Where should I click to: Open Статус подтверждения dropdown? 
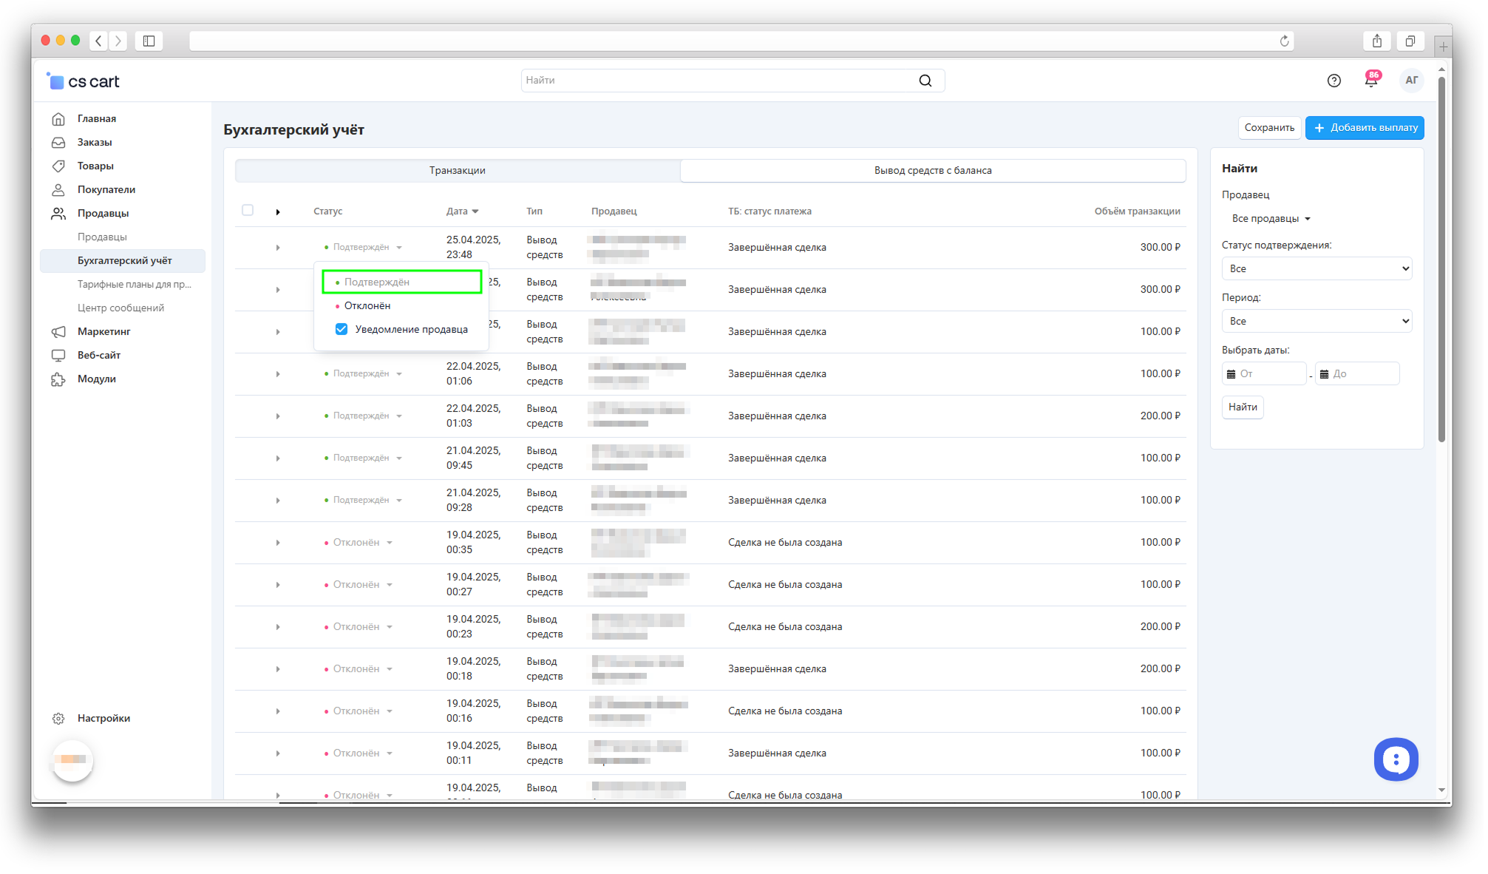[x=1316, y=268]
